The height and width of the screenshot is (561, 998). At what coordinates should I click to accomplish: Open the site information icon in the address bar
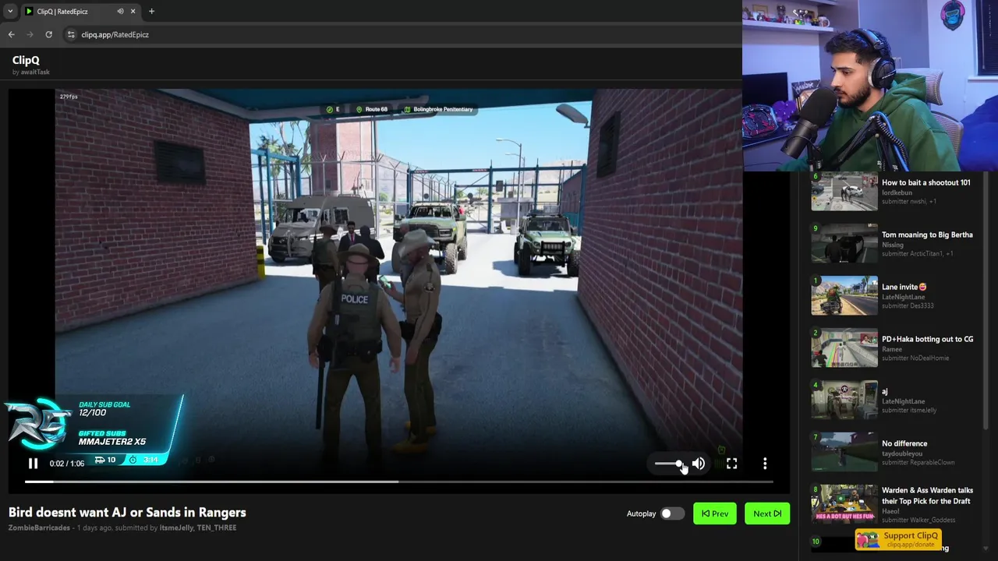(x=71, y=34)
